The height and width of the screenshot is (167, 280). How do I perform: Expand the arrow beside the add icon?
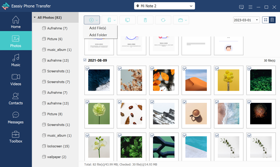coord(97,20)
